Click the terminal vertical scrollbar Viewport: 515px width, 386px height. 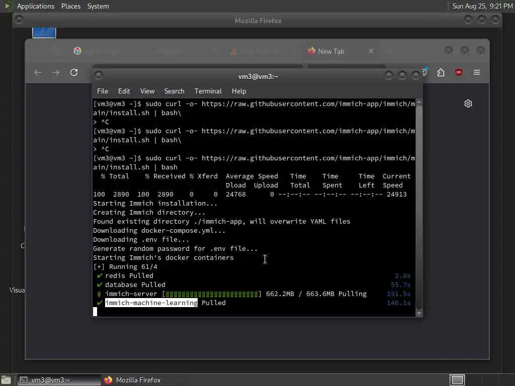[419, 208]
